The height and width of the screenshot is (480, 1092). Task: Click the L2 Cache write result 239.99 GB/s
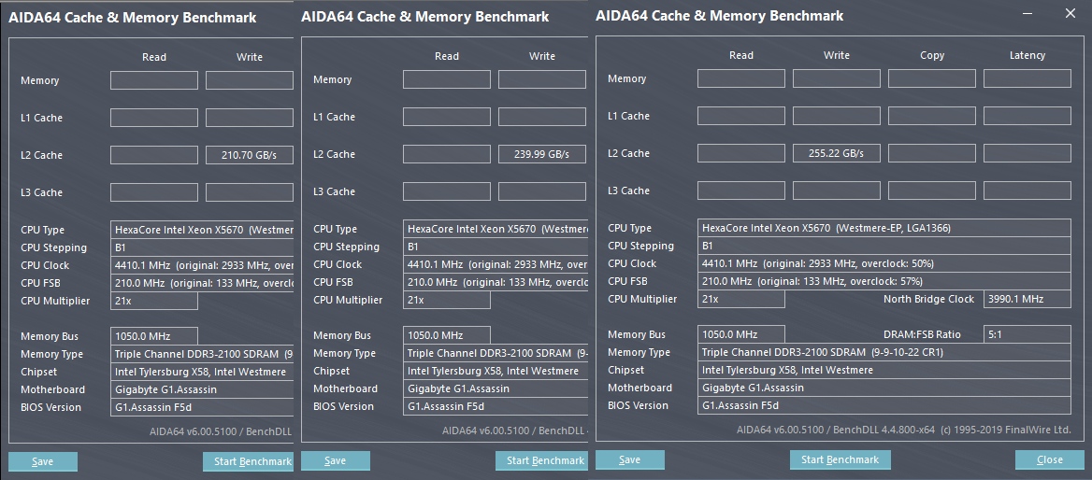(541, 154)
